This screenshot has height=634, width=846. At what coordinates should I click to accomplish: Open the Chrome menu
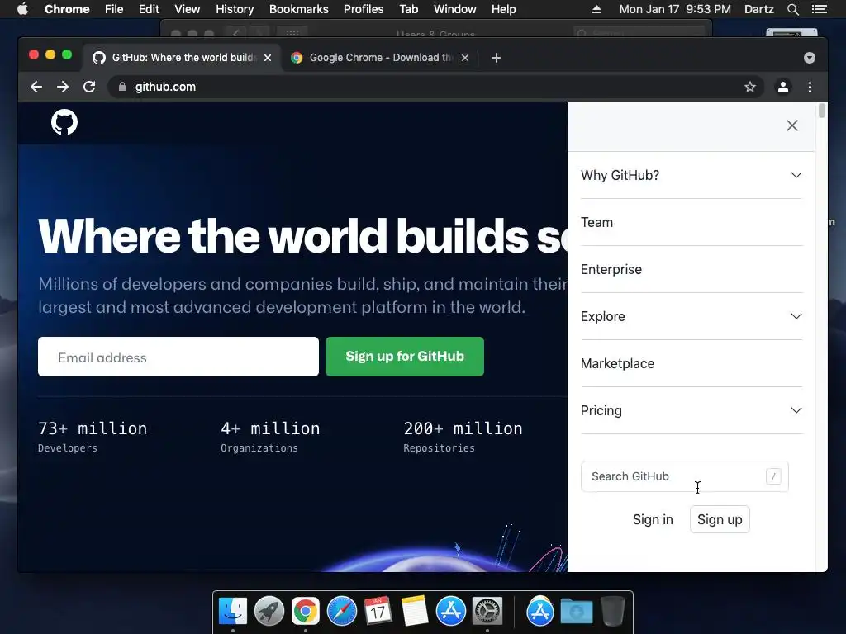click(67, 9)
